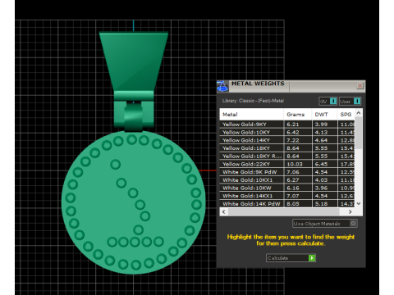This screenshot has height=295, width=394.
Task: Select the Yellow Gold:18KY row
Action: (287, 148)
